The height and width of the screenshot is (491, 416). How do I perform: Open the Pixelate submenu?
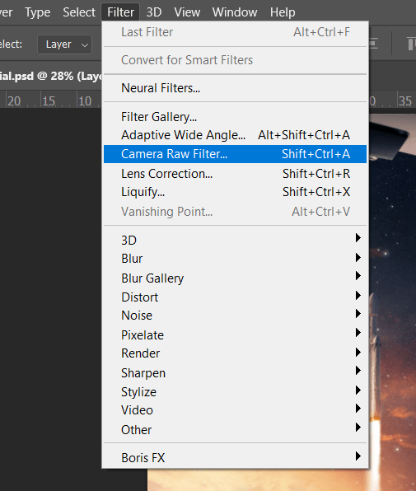click(x=235, y=334)
